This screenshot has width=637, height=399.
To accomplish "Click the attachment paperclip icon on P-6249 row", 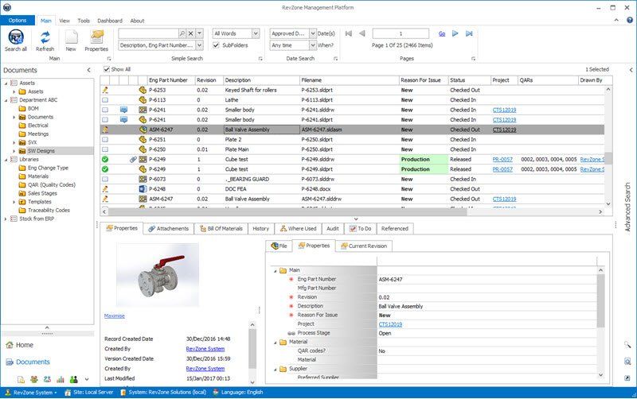I will [133, 159].
